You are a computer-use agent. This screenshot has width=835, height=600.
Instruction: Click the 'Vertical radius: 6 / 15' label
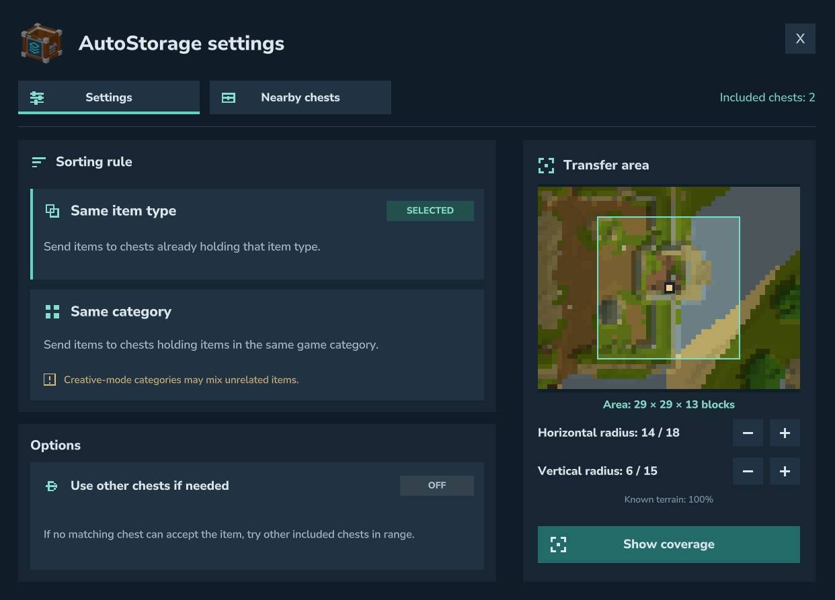click(x=598, y=471)
